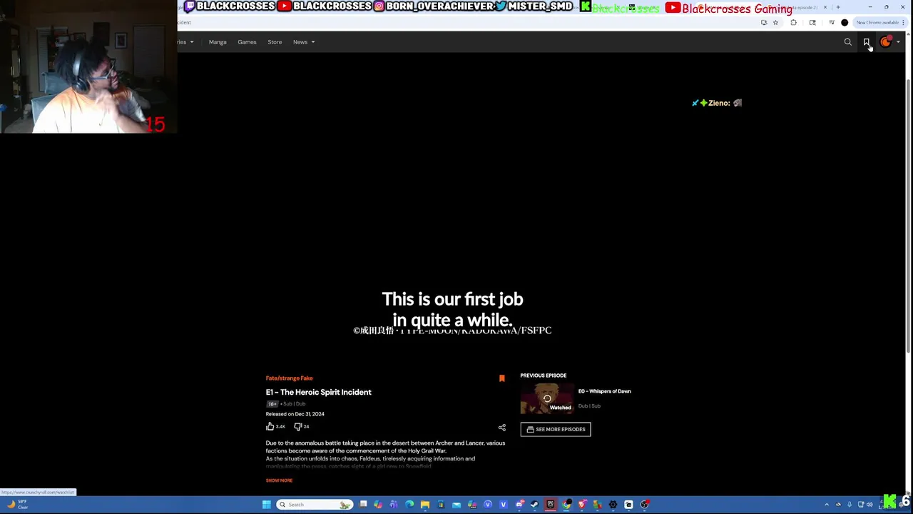Share the episode using share icon
913x514 pixels.
click(501, 428)
